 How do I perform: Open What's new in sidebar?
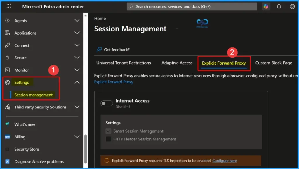25,124
